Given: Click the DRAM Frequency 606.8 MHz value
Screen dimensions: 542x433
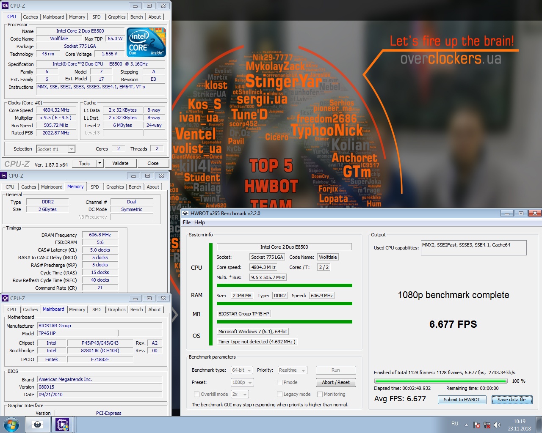Looking at the screenshot, I should point(100,235).
